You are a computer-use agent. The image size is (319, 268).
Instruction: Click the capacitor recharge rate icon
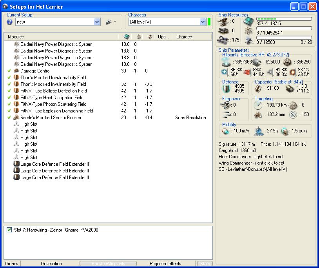pyautogui.click(x=290, y=89)
